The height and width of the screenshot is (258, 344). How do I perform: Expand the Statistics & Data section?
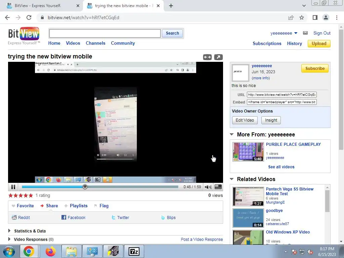pos(9,231)
